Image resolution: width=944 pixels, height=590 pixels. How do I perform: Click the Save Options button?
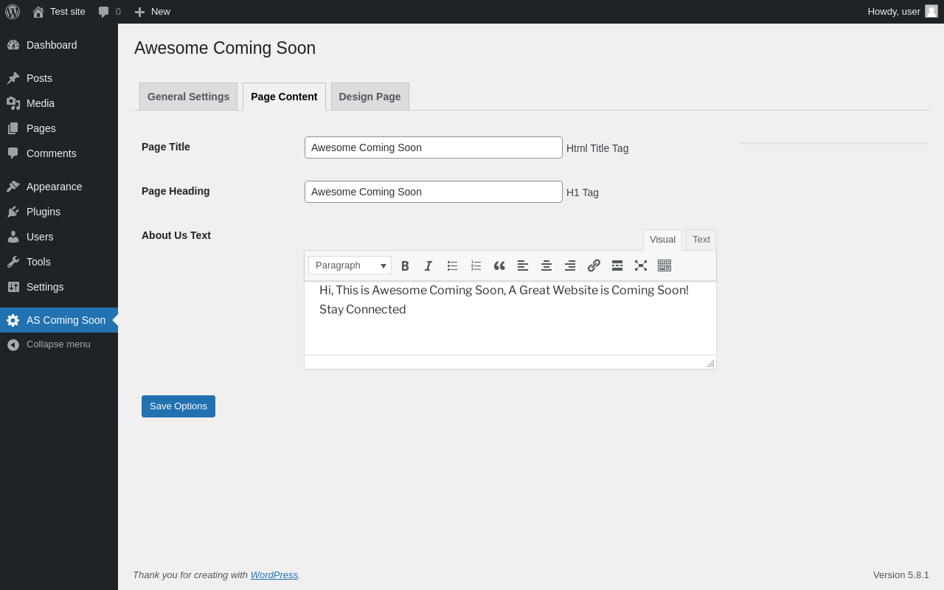coord(178,406)
